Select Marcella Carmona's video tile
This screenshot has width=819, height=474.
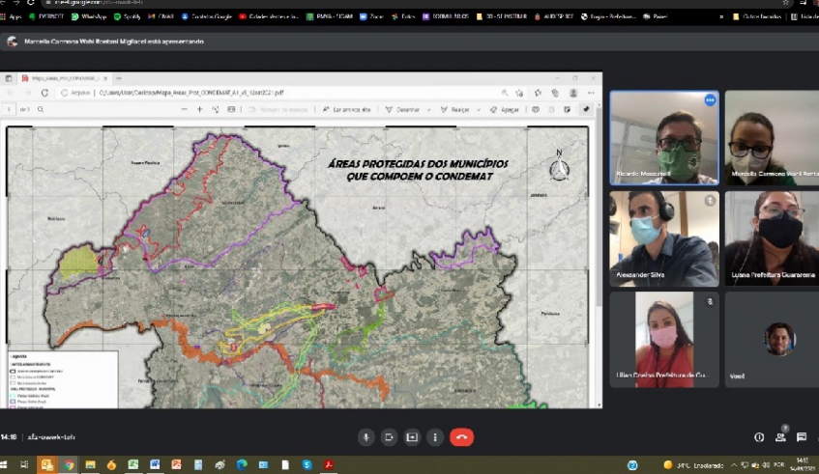772,138
